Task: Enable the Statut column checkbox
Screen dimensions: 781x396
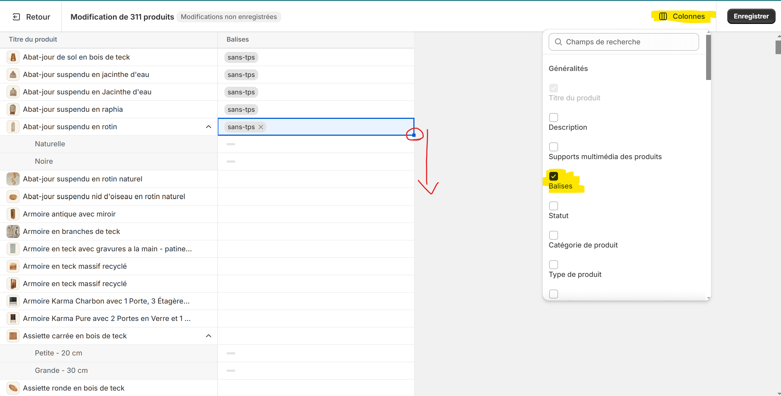Action: (553, 206)
